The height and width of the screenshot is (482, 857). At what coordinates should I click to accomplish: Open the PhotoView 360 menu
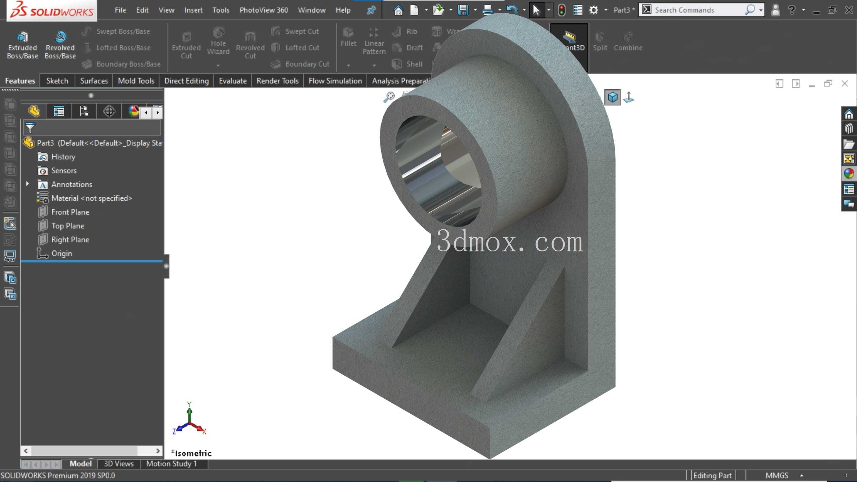tap(264, 10)
